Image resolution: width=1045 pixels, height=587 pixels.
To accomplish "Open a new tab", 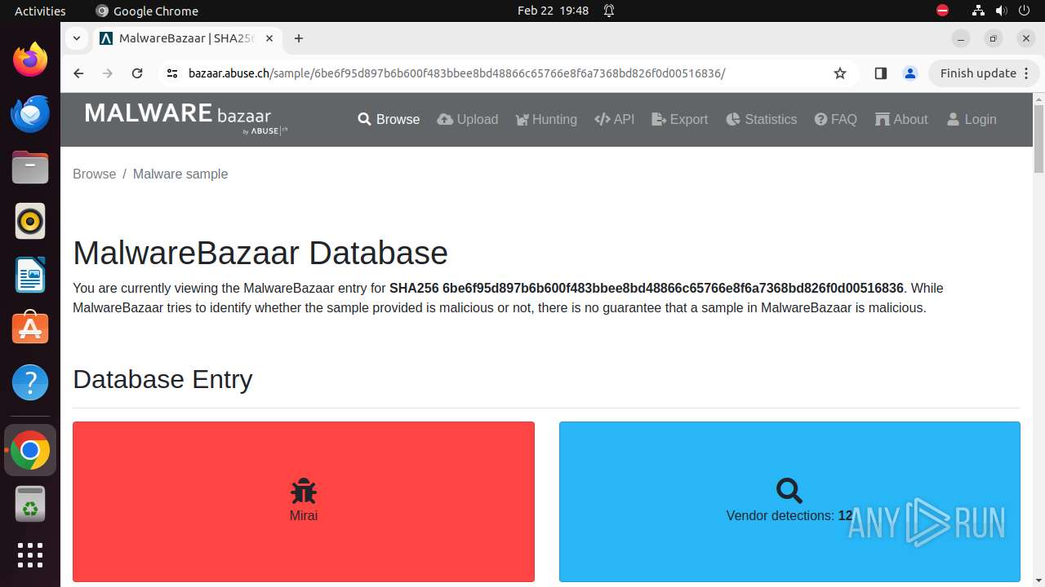I will coord(299,38).
